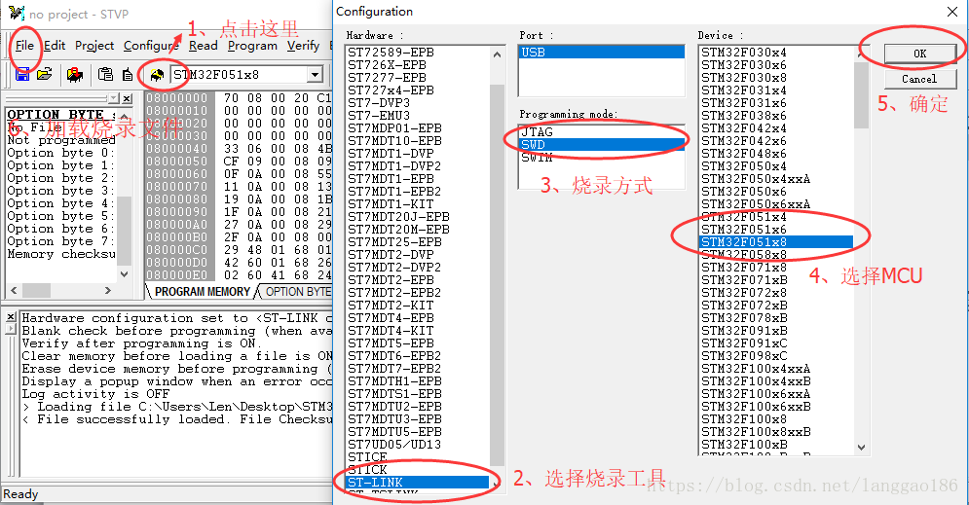This screenshot has width=969, height=505.
Task: Select STM32F051x6 device
Action: (x=776, y=230)
